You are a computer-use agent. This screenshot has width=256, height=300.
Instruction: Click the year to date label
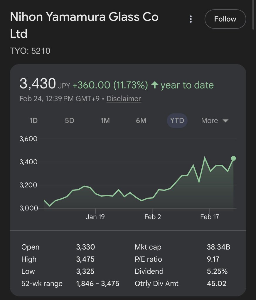click(187, 85)
